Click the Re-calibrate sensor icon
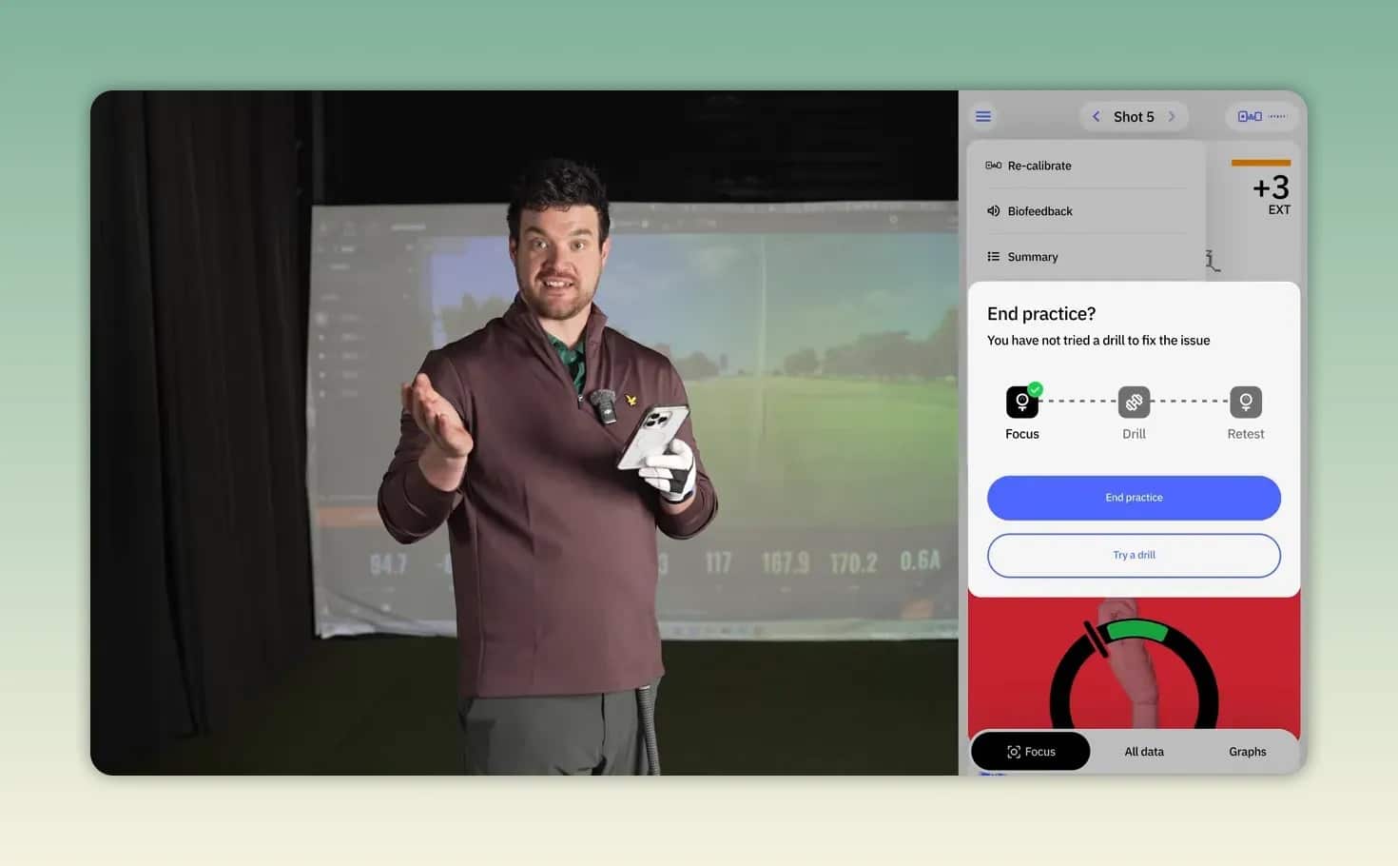 [993, 166]
